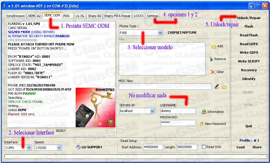Click the GO SUPPORT link
The image size is (270, 163).
click(x=92, y=147)
